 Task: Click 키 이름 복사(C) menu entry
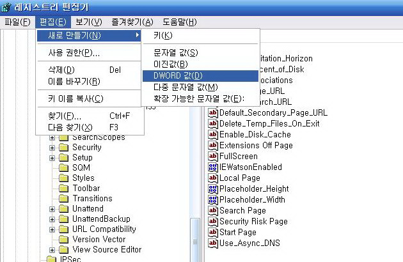click(75, 99)
